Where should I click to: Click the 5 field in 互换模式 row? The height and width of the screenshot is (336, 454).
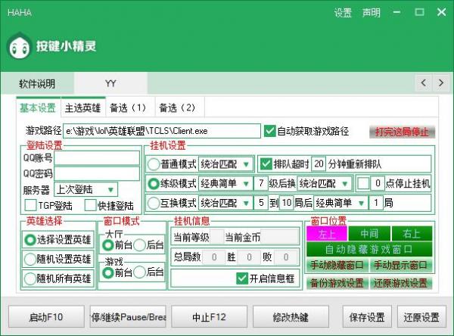pos(261,203)
